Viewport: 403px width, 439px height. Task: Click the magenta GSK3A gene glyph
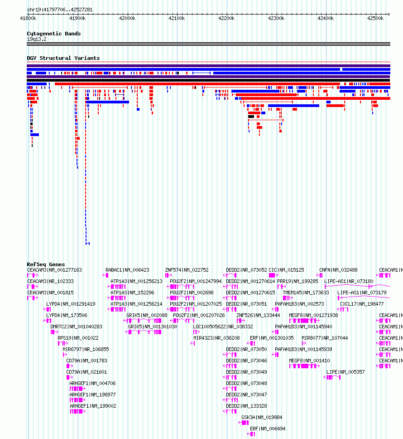click(244, 423)
